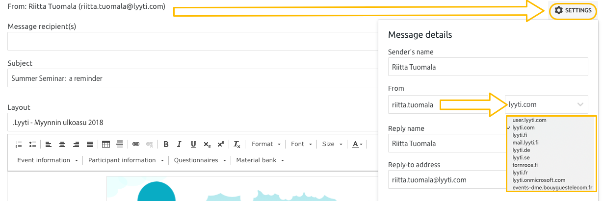The height and width of the screenshot is (201, 603).
Task: Insert a table into the message
Action: click(105, 144)
